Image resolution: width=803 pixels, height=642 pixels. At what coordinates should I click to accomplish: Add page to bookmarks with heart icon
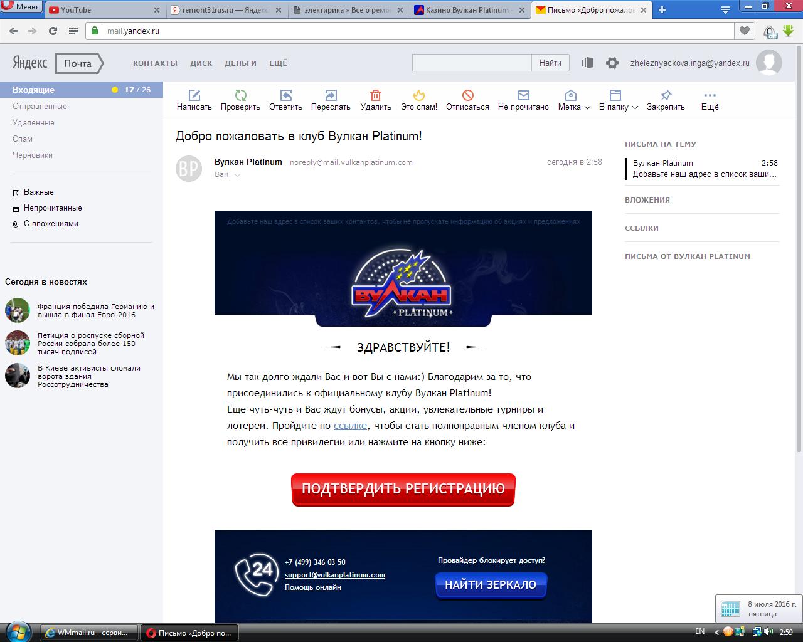pos(745,31)
